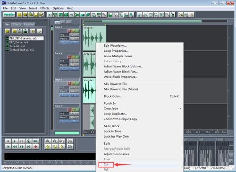
Task: Click the undo arrow toolbar icon
Action: tap(50, 15)
